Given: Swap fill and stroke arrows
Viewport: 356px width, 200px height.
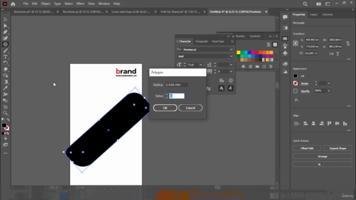Looking at the screenshot, I should [8, 120].
